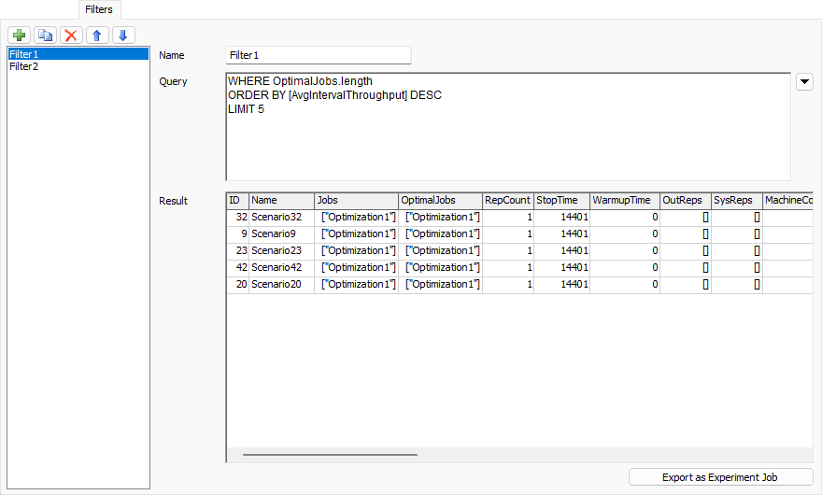Screen dimensions: 822x495
Task: Click the duplicate filter icon
Action: pos(45,35)
